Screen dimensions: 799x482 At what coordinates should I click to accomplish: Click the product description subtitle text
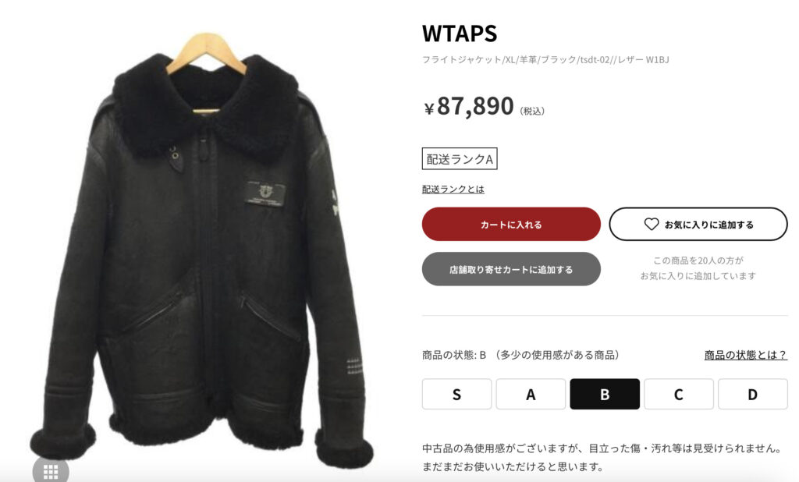click(x=545, y=59)
